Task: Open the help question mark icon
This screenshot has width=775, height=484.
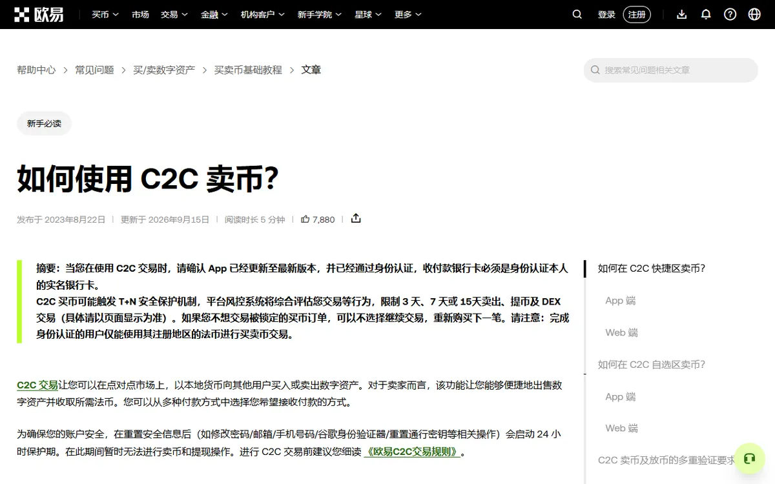Action: (x=730, y=14)
